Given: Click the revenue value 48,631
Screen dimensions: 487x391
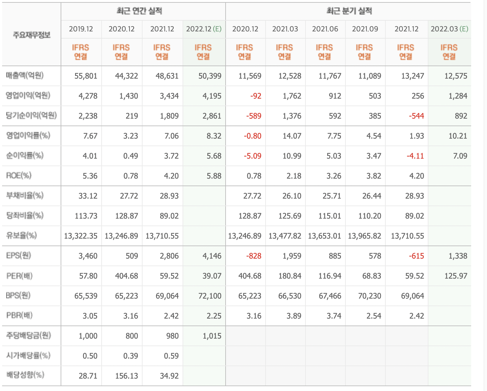Looking at the screenshot, I should (x=167, y=76).
